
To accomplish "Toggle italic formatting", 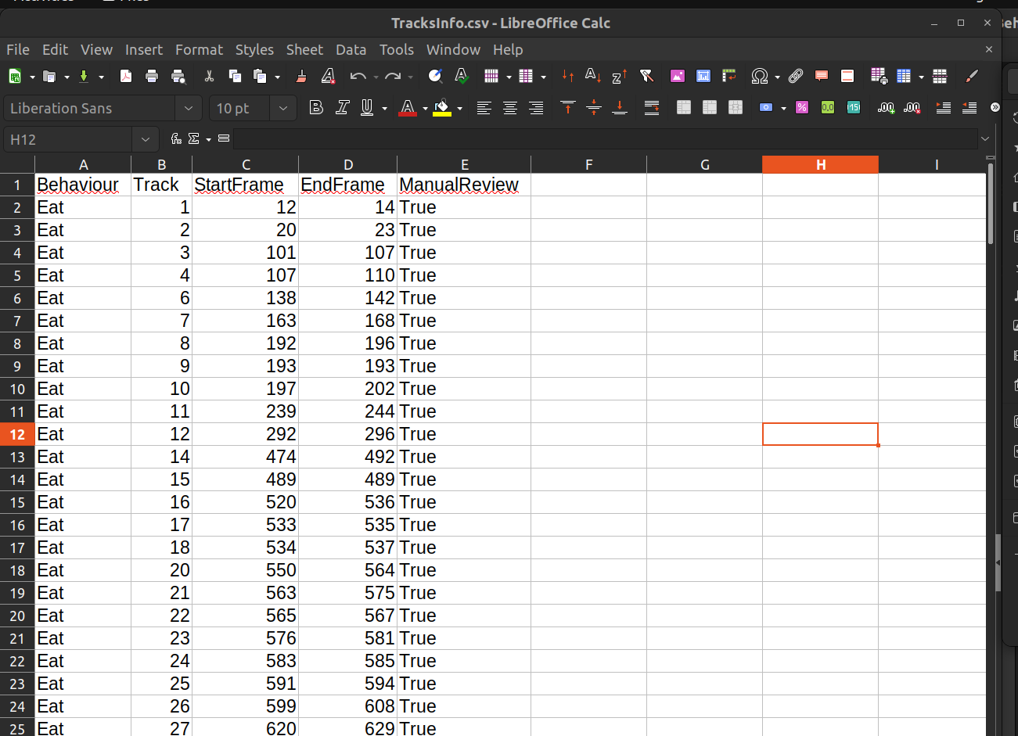I will click(x=342, y=108).
